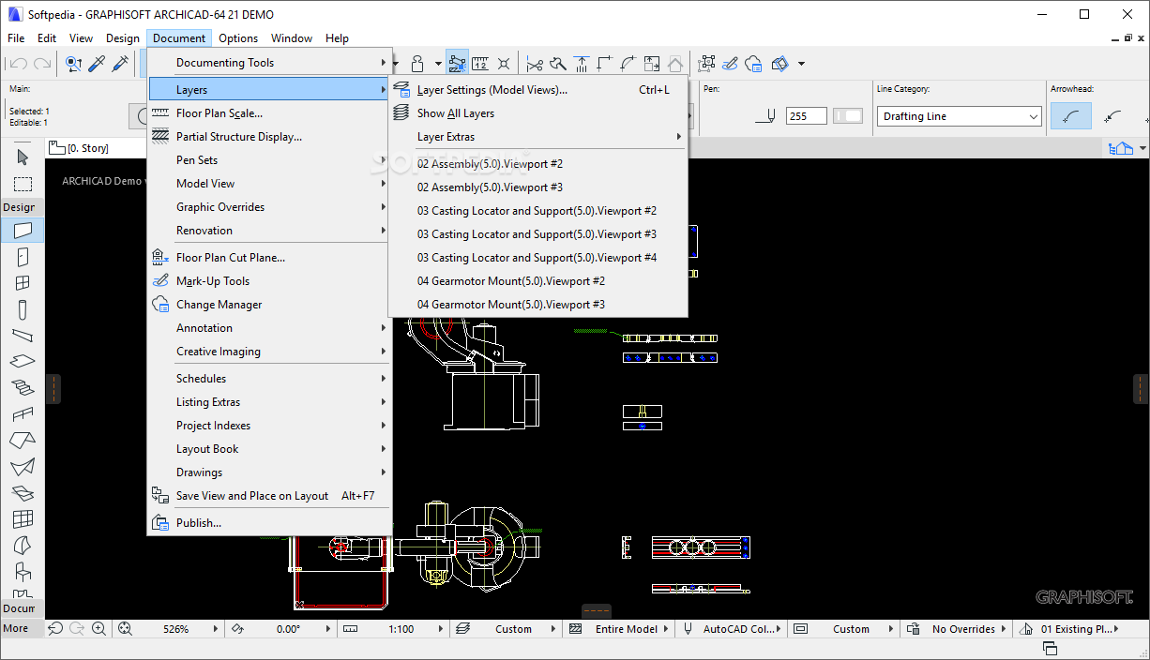Select the Window tool
This screenshot has height=660, width=1150.
(x=23, y=282)
